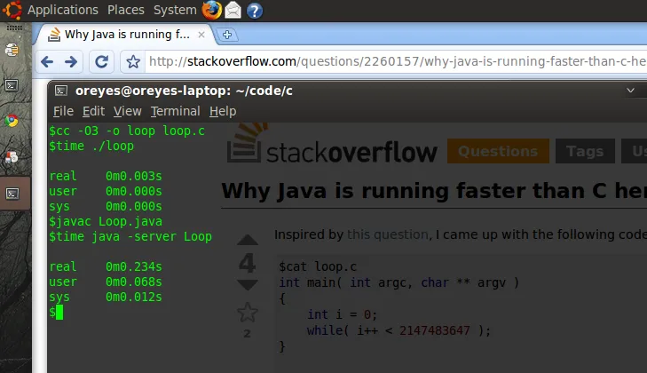The height and width of the screenshot is (373, 647).
Task: Select the 'Why Java is running f...' tab
Action: 126,35
